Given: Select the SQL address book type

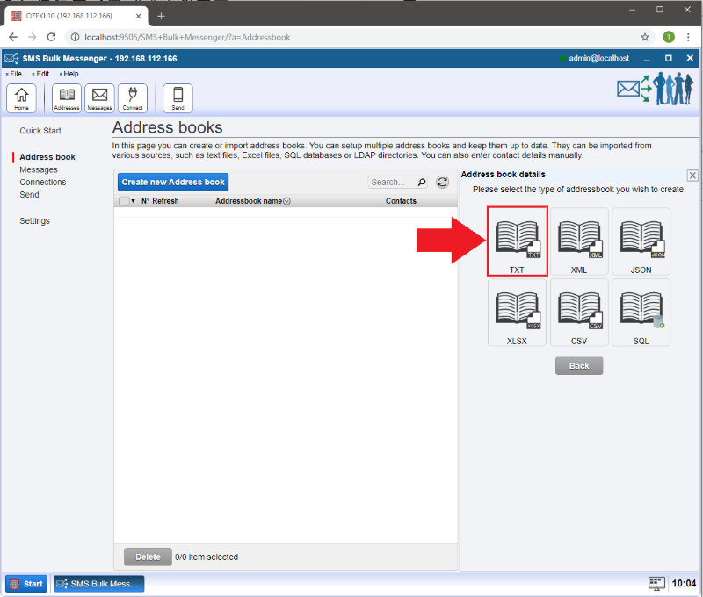Looking at the screenshot, I should point(641,313).
